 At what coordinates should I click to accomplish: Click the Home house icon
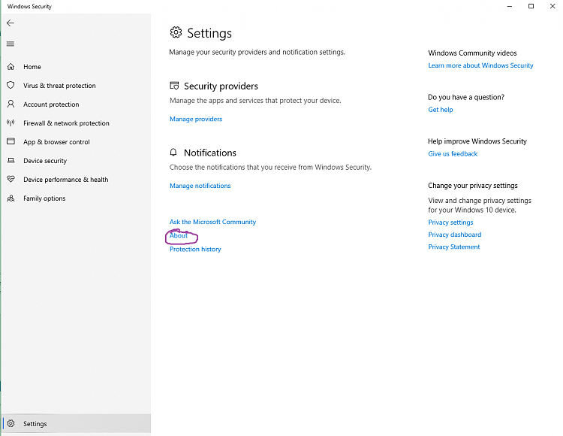click(11, 66)
